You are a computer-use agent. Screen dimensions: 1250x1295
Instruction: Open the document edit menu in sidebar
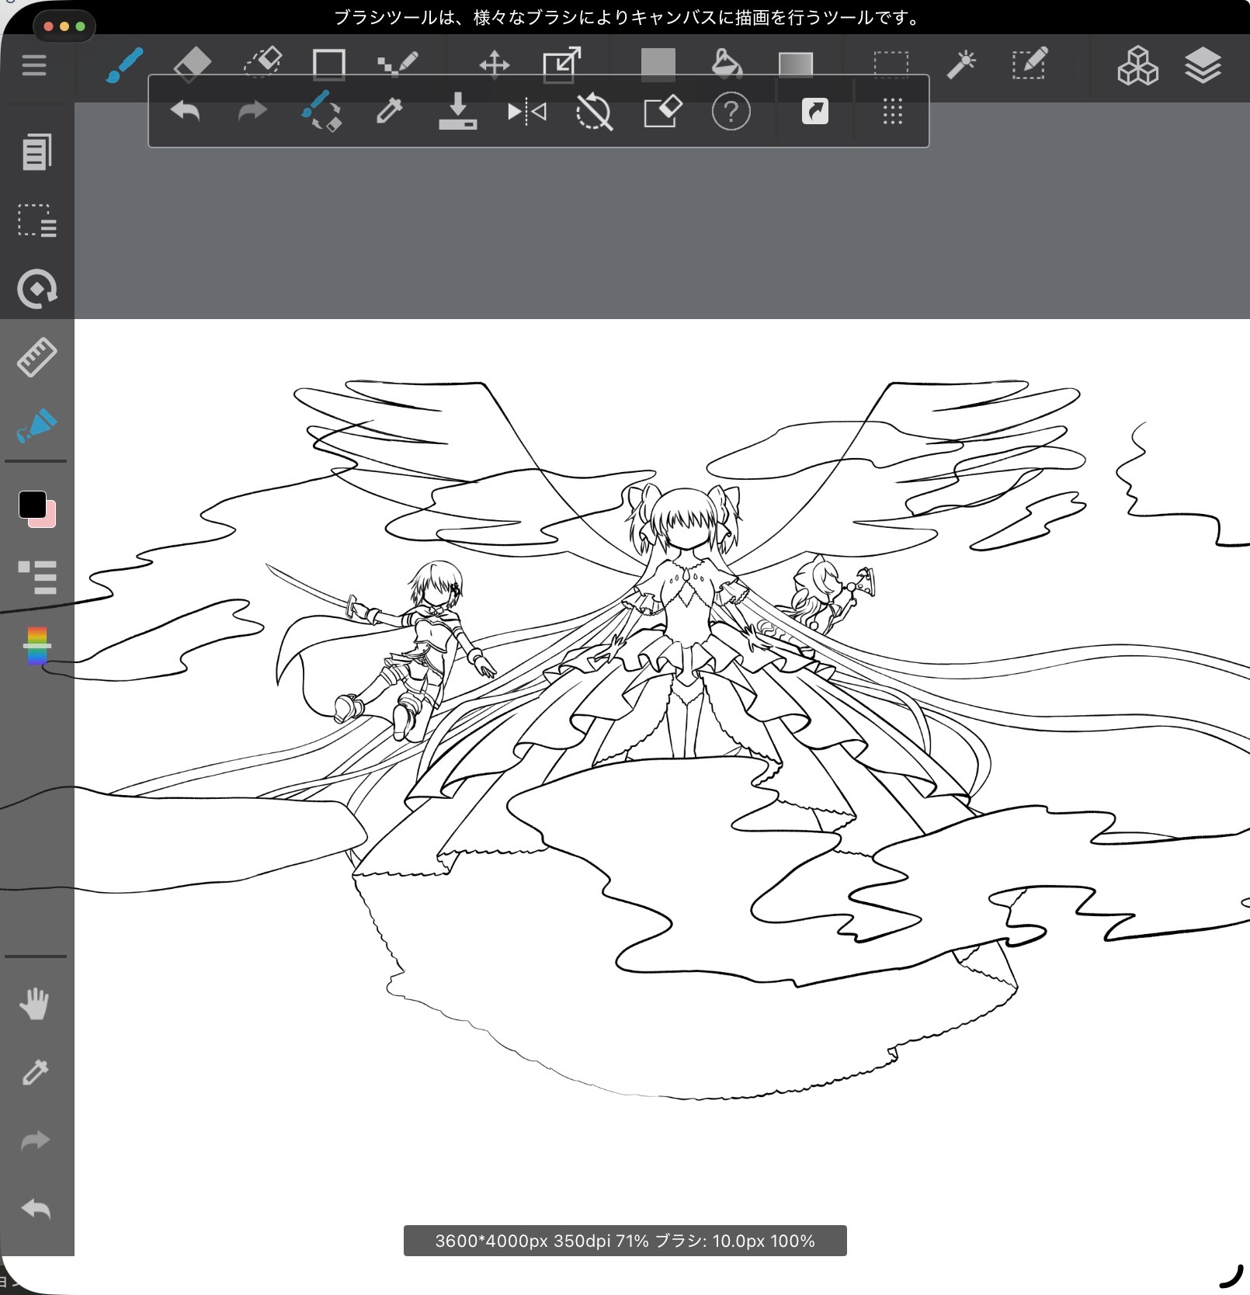36,151
